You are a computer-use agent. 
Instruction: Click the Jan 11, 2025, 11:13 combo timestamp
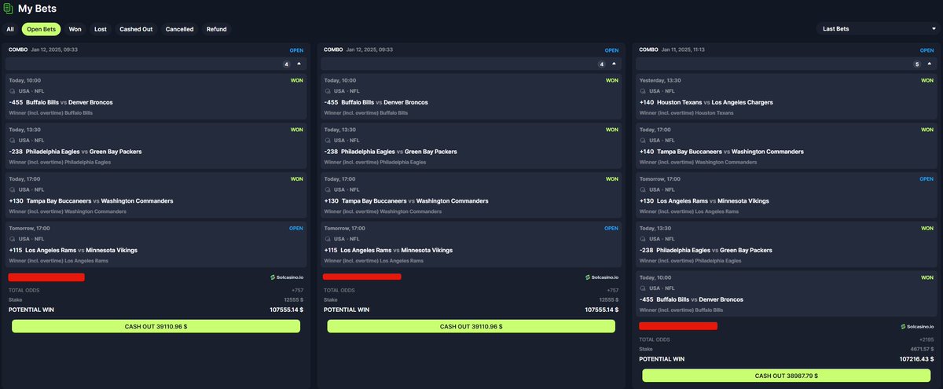(x=683, y=50)
